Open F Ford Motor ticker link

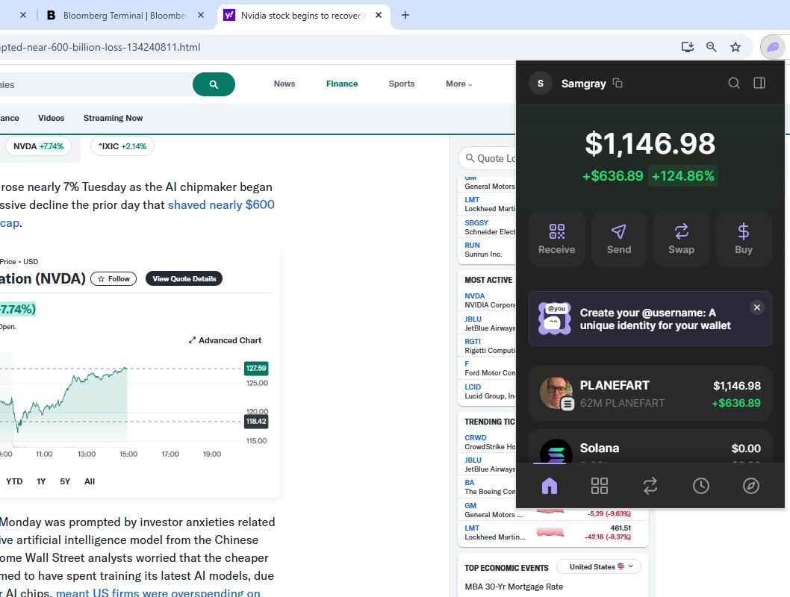coord(467,364)
